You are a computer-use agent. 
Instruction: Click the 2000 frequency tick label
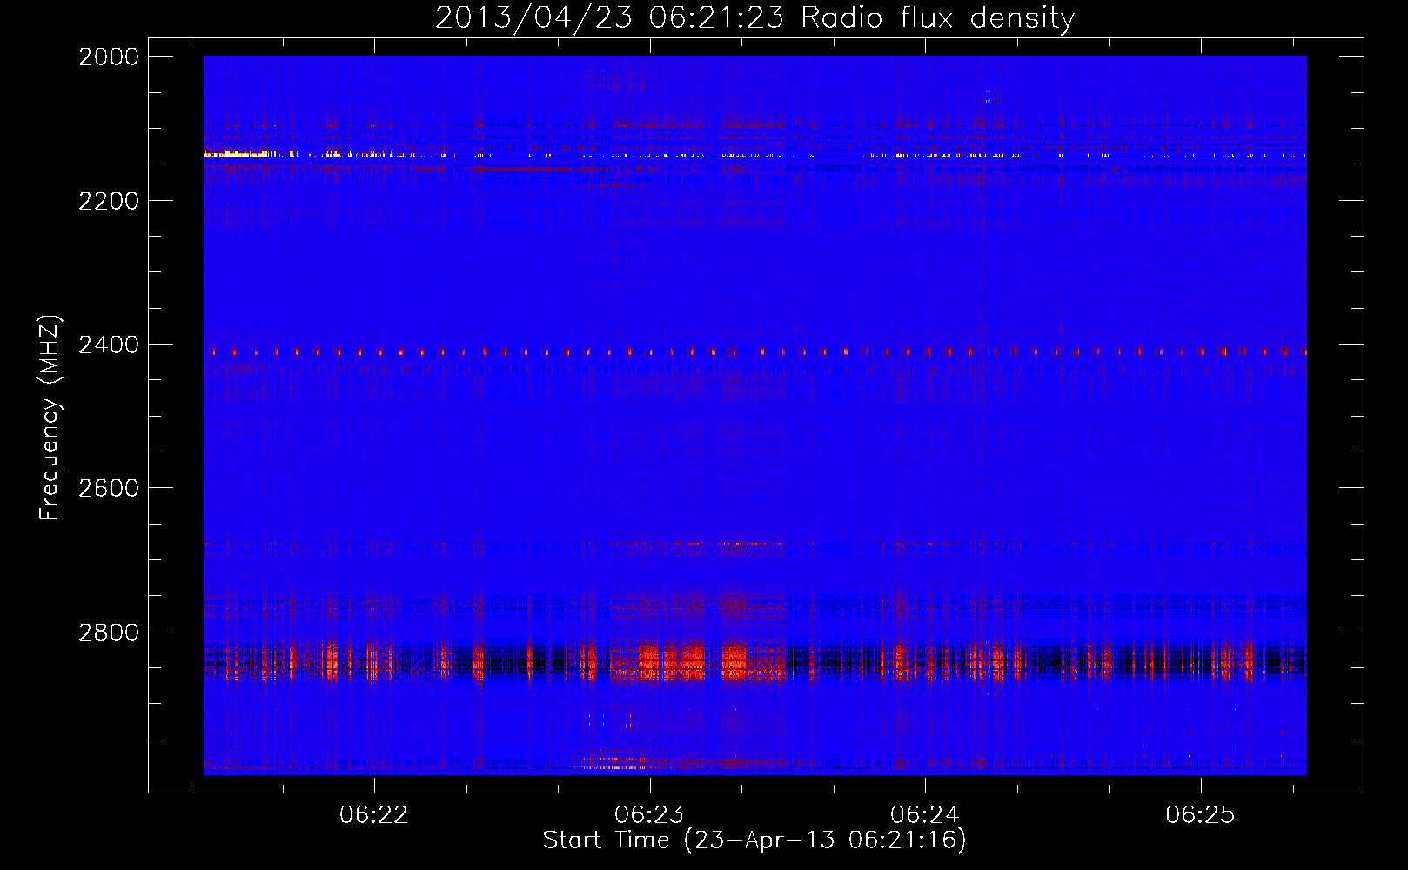click(109, 57)
